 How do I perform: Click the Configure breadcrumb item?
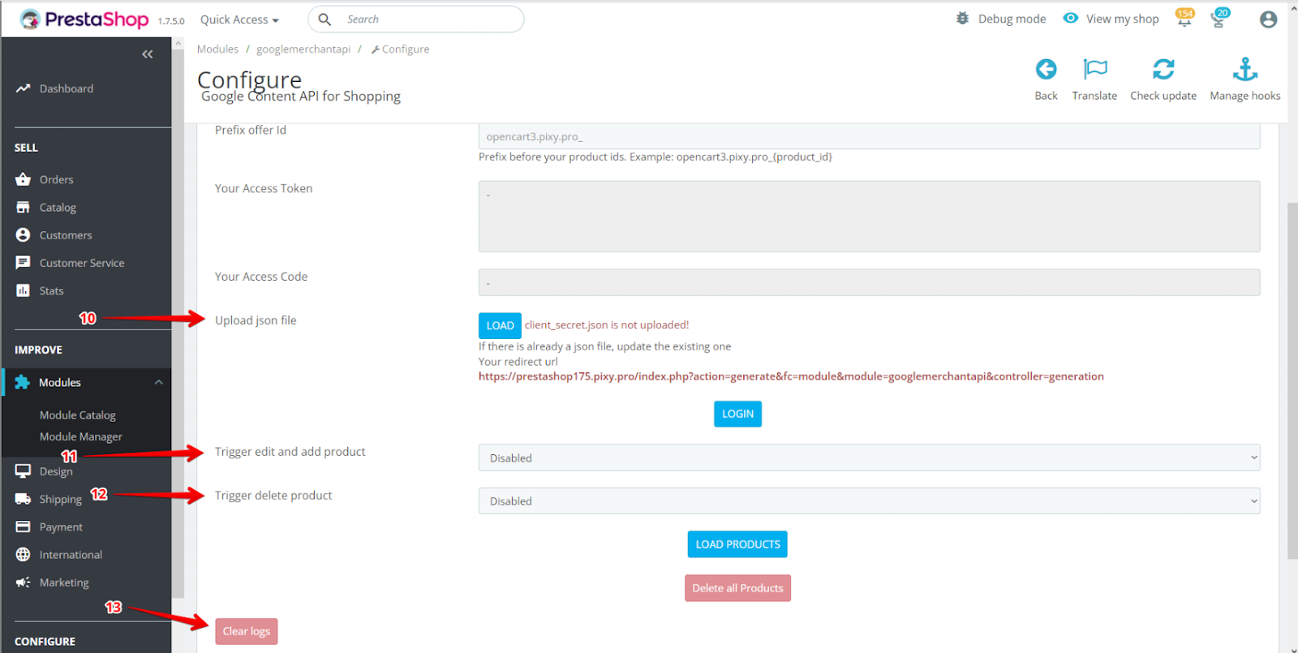400,49
